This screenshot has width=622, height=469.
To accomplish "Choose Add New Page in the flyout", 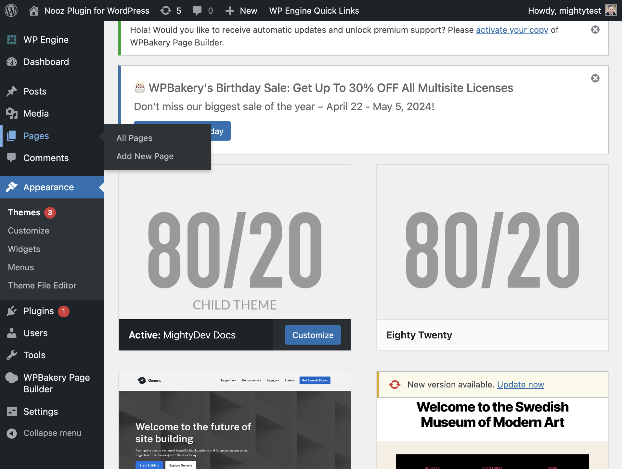I will click(145, 156).
